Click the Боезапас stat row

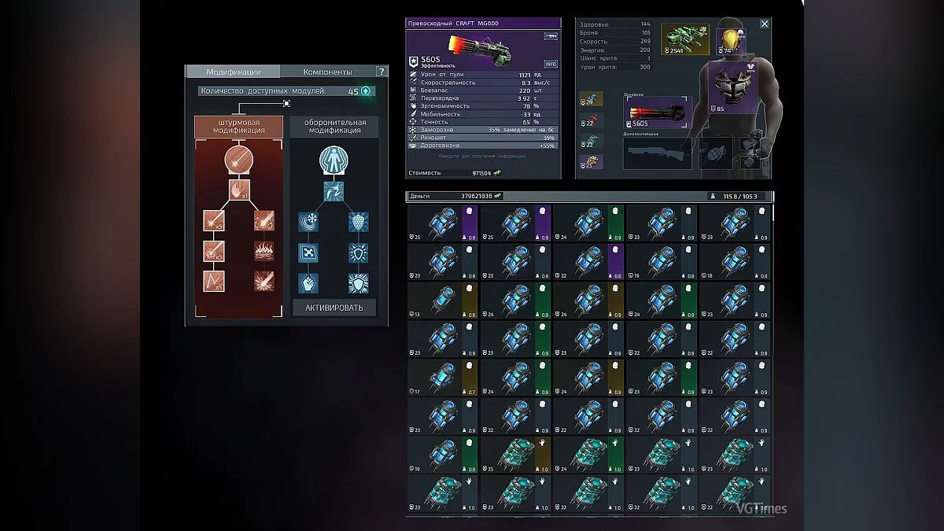(x=483, y=90)
